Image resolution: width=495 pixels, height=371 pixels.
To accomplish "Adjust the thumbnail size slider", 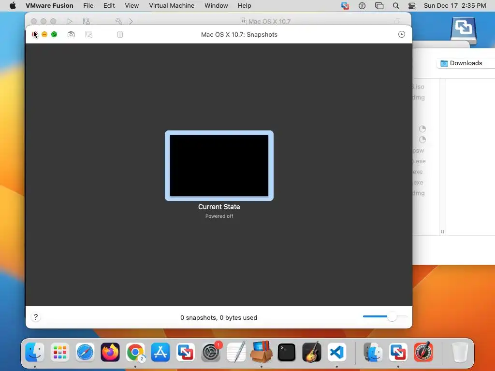I will tap(392, 316).
